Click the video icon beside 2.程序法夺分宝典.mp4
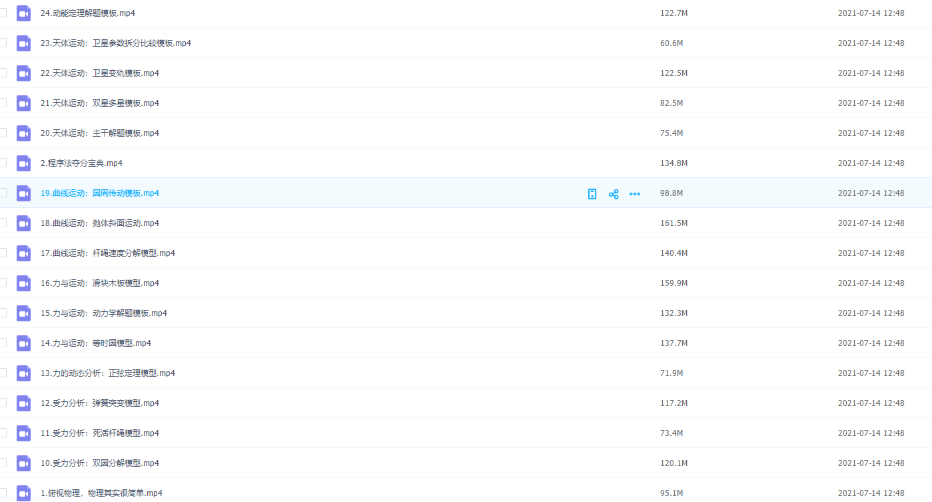The image size is (932, 502). pyautogui.click(x=24, y=163)
